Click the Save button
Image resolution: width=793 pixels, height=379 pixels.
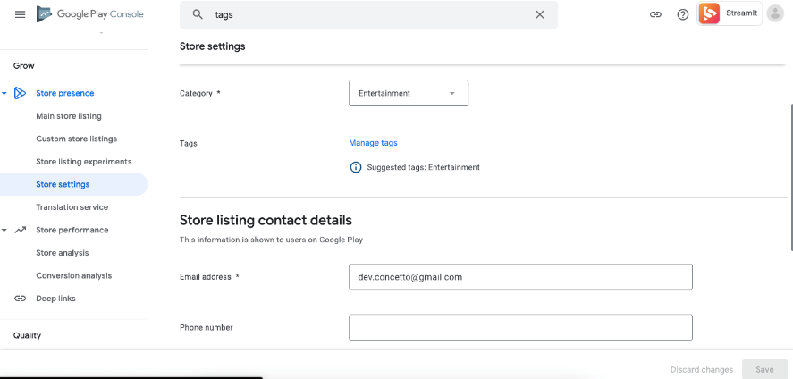pos(764,369)
